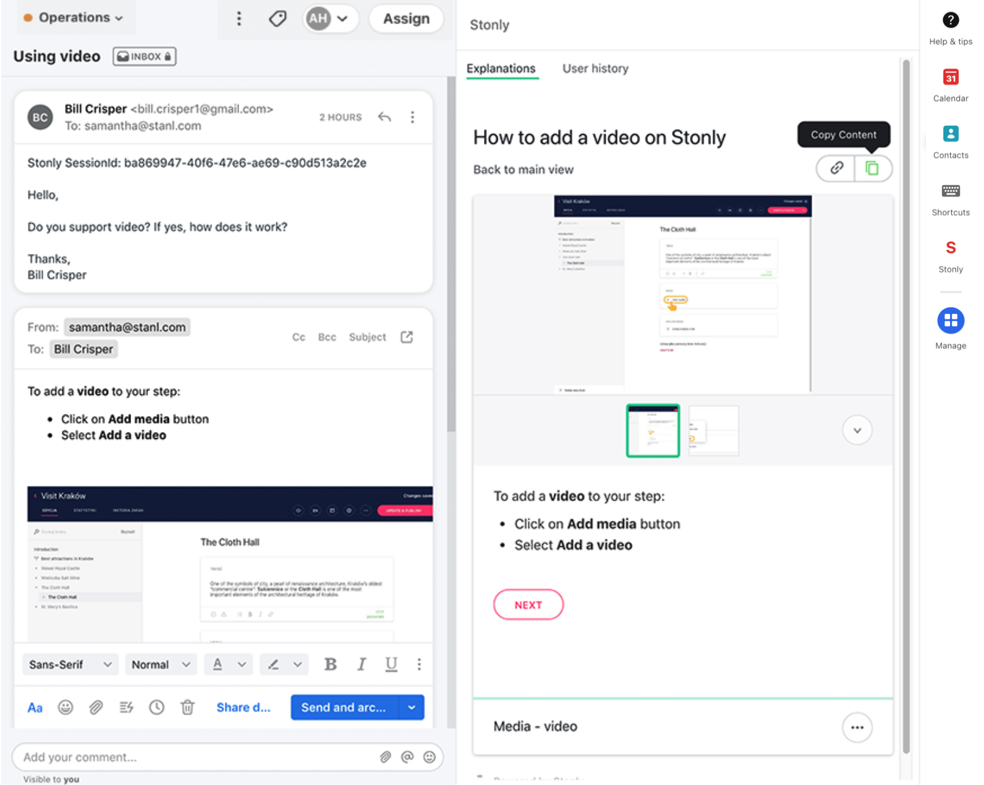Open the highlight color dropdown
Viewport: 984px width, 785px height.
tap(284, 664)
